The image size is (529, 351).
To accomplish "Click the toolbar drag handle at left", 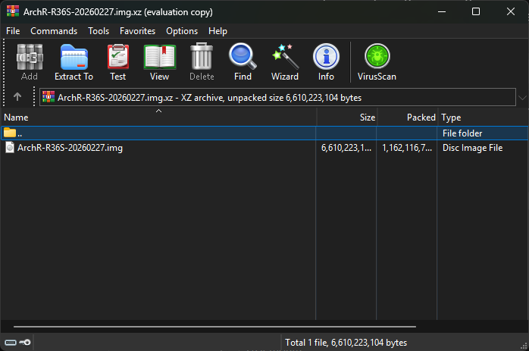I will (4, 73).
